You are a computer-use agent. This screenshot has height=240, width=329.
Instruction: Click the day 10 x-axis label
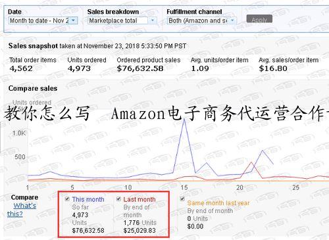pyautogui.click(x=128, y=187)
